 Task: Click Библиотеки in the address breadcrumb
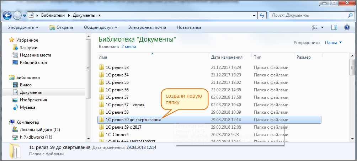pyautogui.click(x=53, y=16)
